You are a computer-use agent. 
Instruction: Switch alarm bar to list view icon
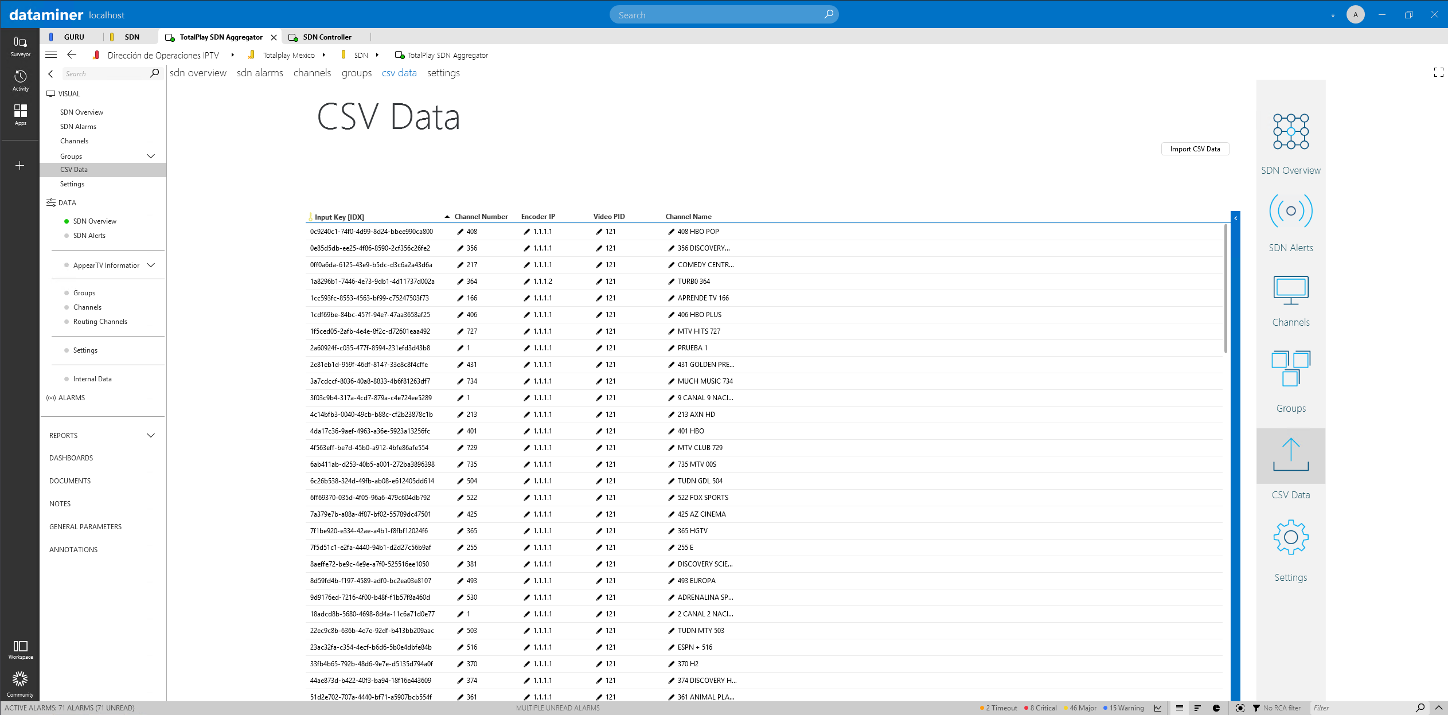[1179, 708]
